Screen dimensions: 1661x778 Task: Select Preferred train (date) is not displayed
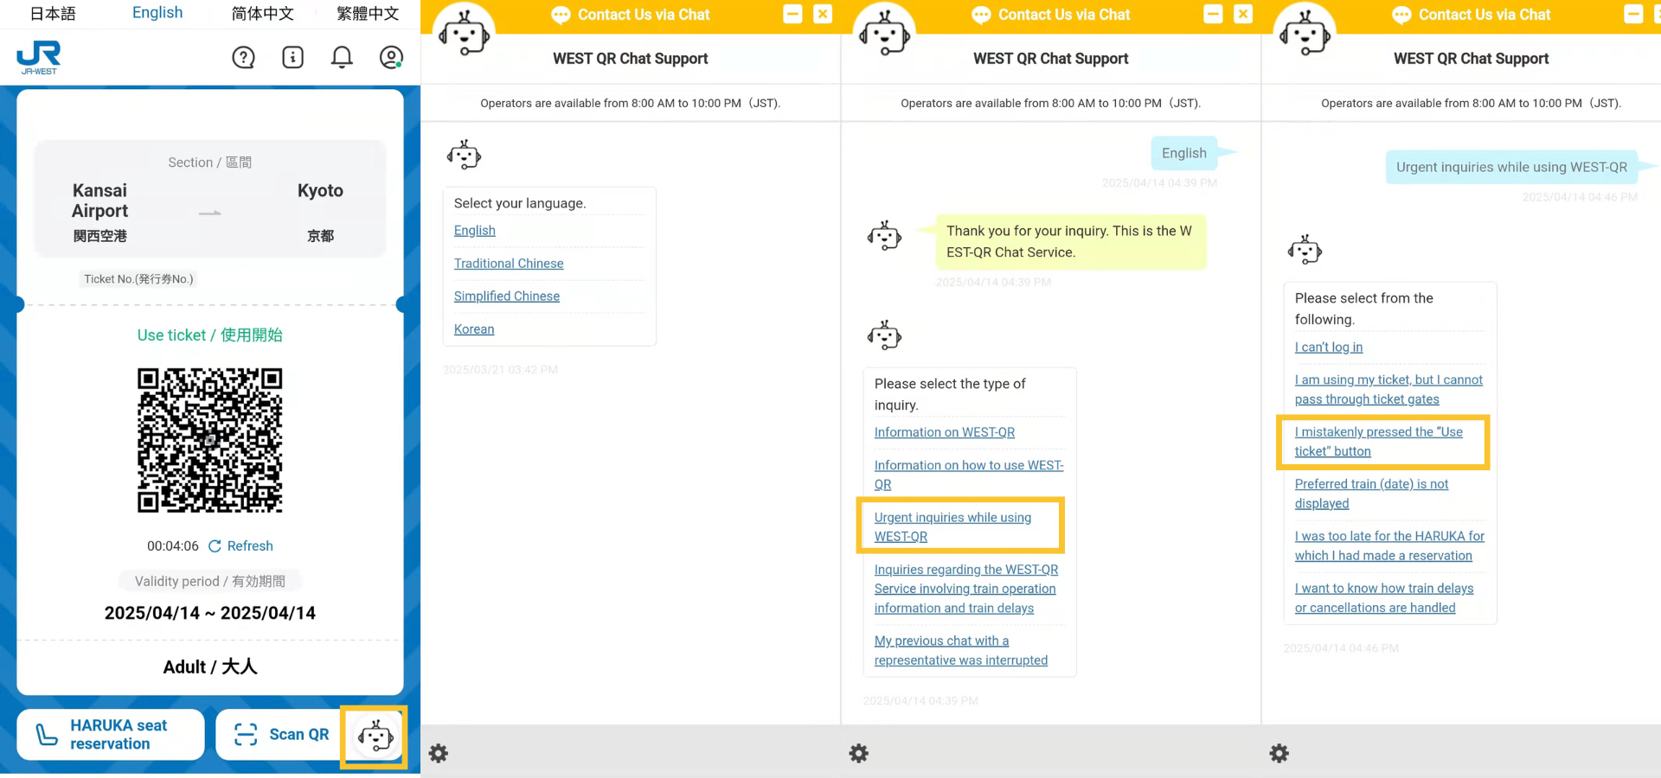(1371, 494)
